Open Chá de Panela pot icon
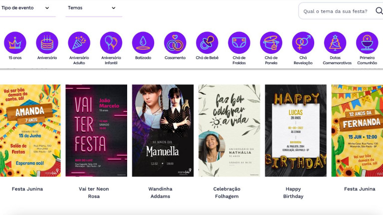The height and width of the screenshot is (215, 383). 271,43
